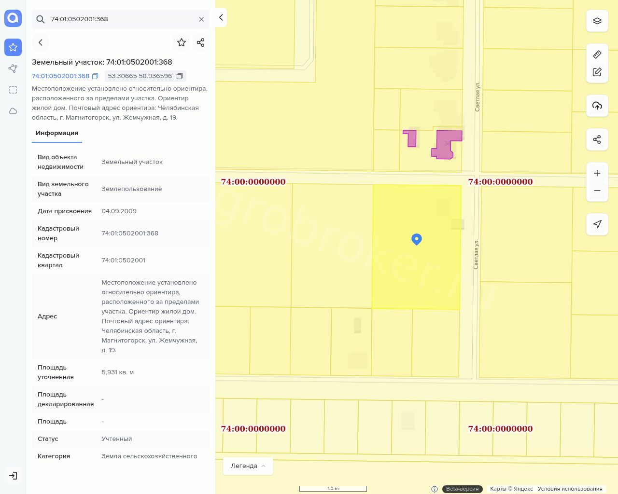Open the map layers panel

coord(597,21)
